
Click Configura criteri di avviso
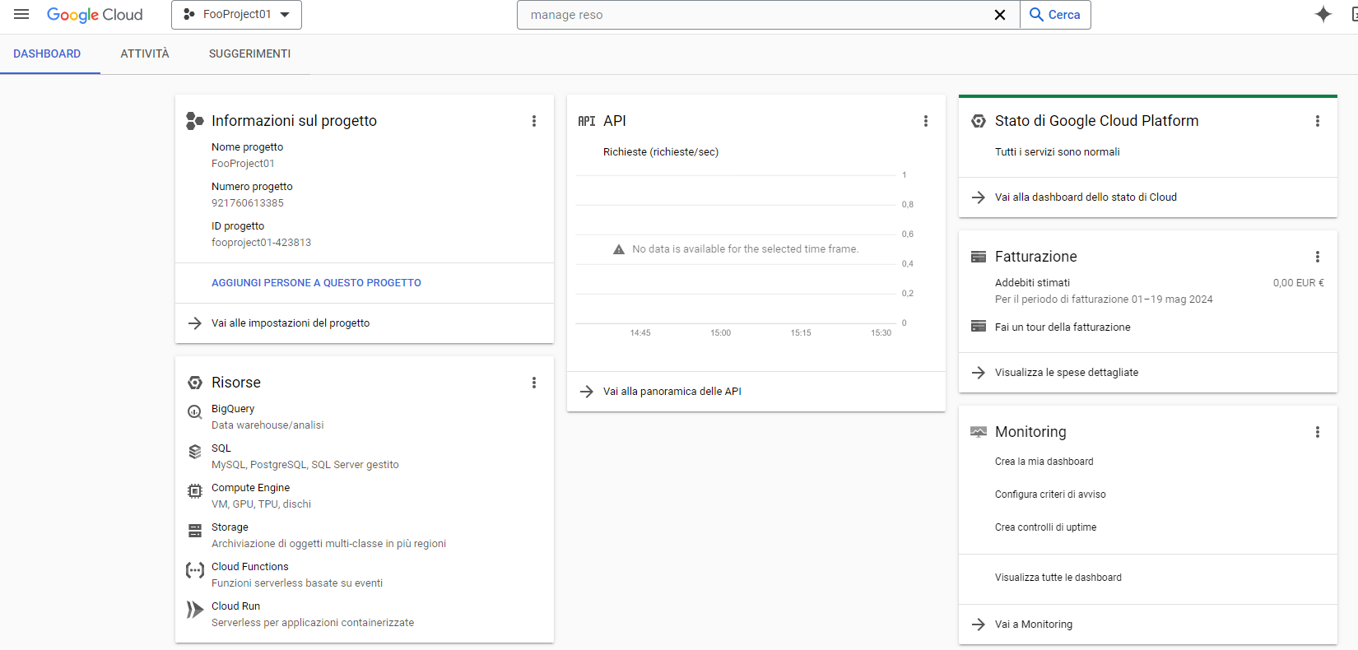click(x=1050, y=494)
